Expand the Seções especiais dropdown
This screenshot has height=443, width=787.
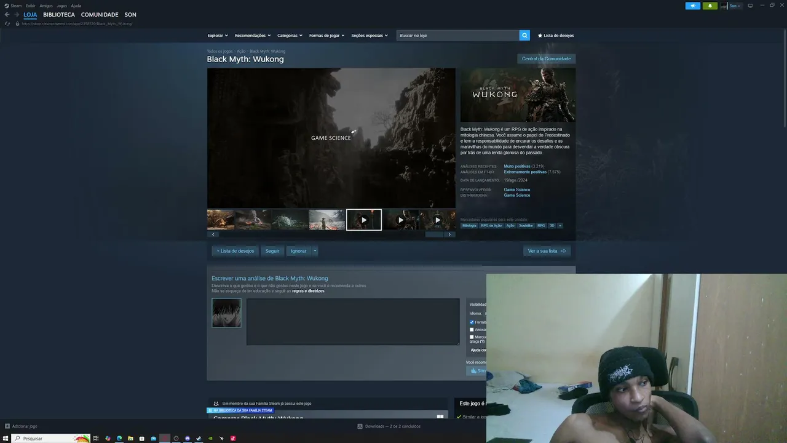pos(370,36)
